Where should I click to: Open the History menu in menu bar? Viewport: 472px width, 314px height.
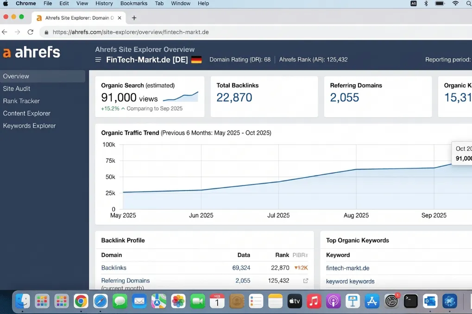104,3
